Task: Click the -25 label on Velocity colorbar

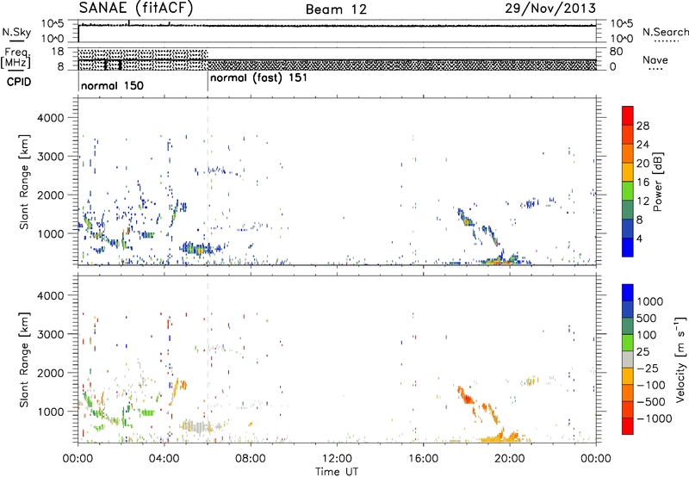Action: coord(648,368)
